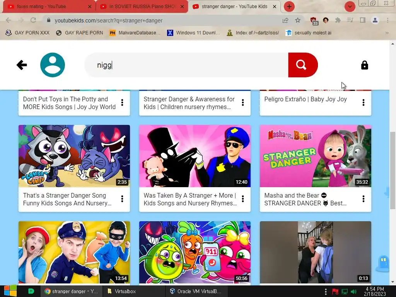Open the Chrome profile icon

coord(375,20)
